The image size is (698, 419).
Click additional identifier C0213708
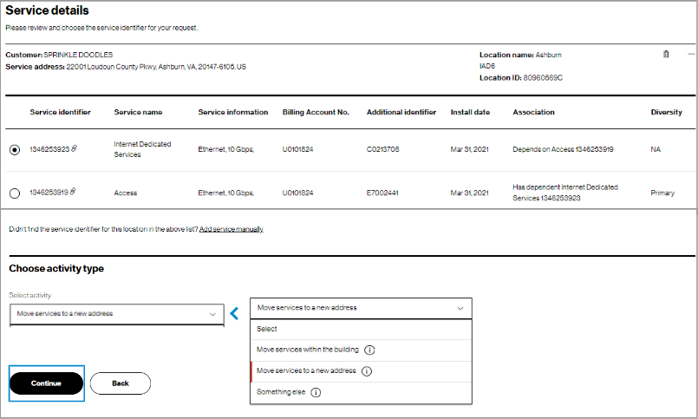coord(383,149)
